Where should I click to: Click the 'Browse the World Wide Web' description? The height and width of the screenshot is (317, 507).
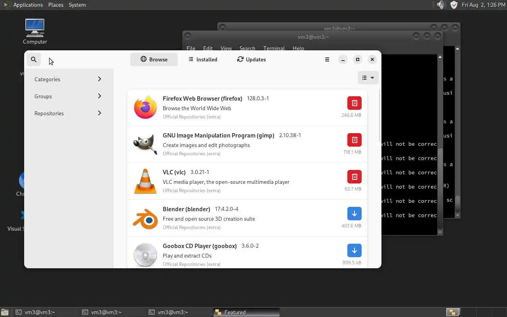point(197,108)
